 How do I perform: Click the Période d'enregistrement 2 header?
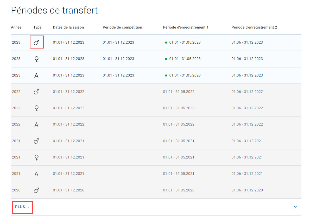[x=254, y=27]
